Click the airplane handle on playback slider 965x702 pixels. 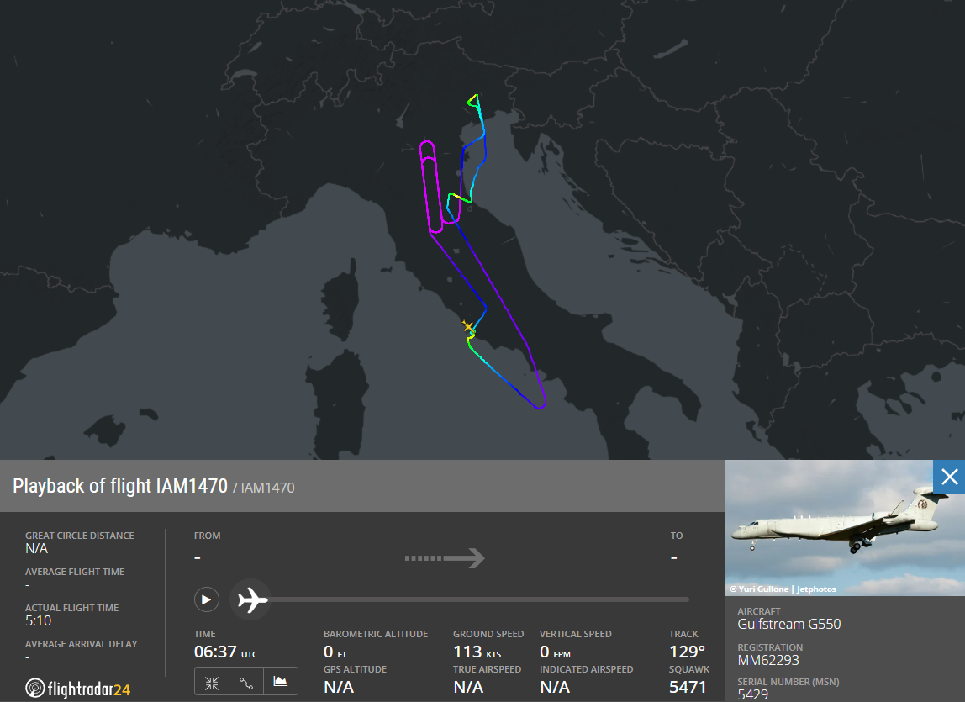pyautogui.click(x=250, y=599)
